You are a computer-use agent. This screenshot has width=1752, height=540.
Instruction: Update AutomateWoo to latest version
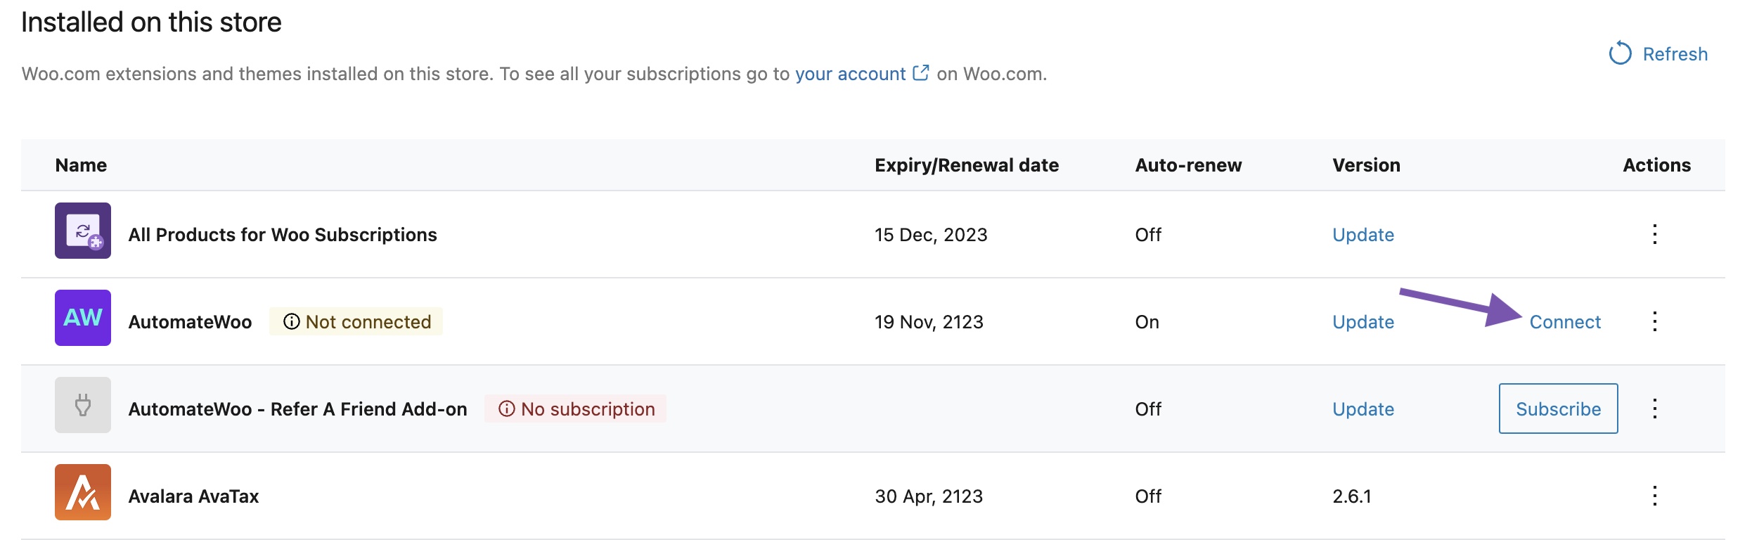pos(1363,321)
